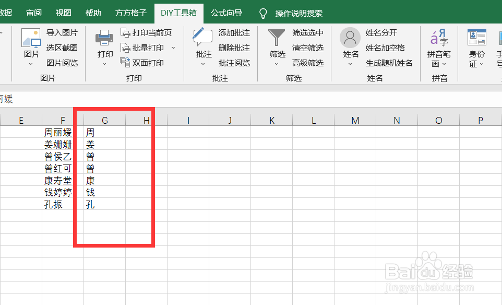Click 删除批注 button

pos(234,48)
